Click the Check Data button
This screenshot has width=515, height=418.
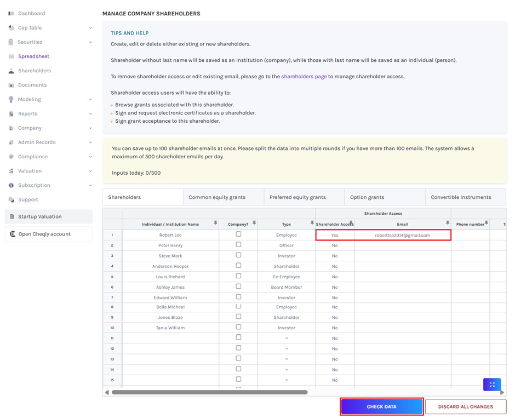[x=381, y=406]
